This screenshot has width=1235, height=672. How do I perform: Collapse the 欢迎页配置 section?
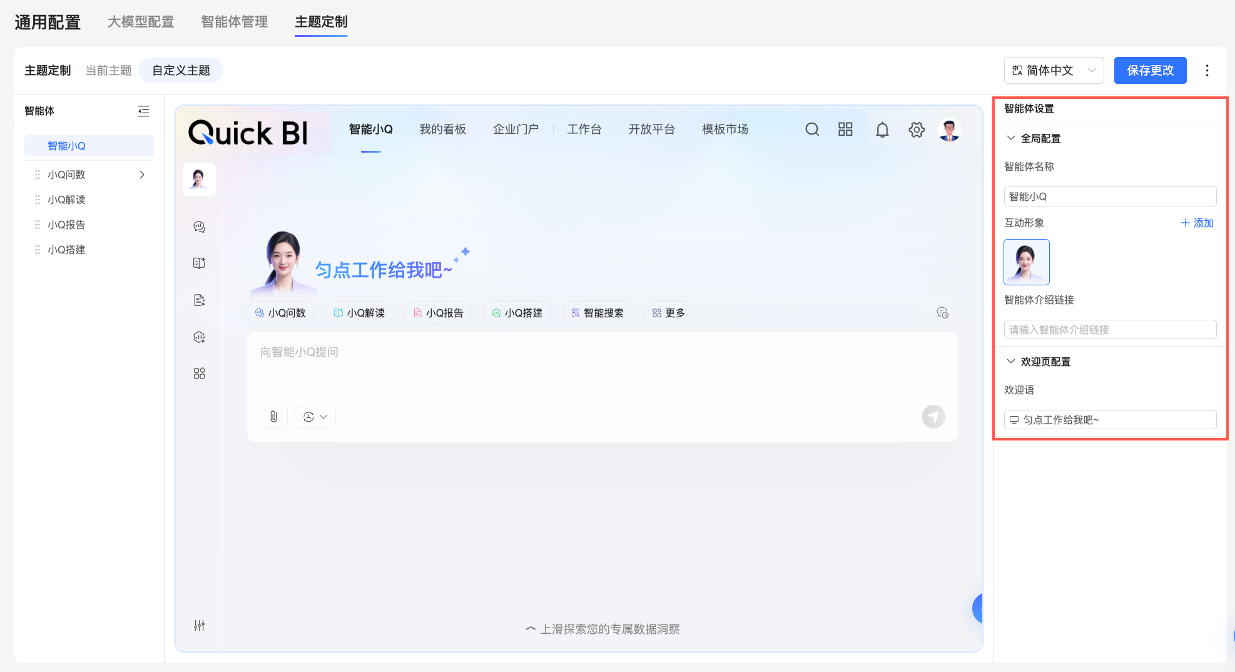[1010, 362]
